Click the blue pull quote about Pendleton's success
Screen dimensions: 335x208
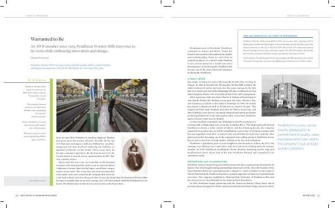point(298,137)
